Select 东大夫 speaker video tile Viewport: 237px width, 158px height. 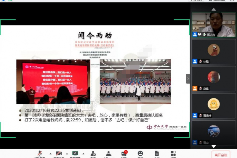[x=214, y=25]
